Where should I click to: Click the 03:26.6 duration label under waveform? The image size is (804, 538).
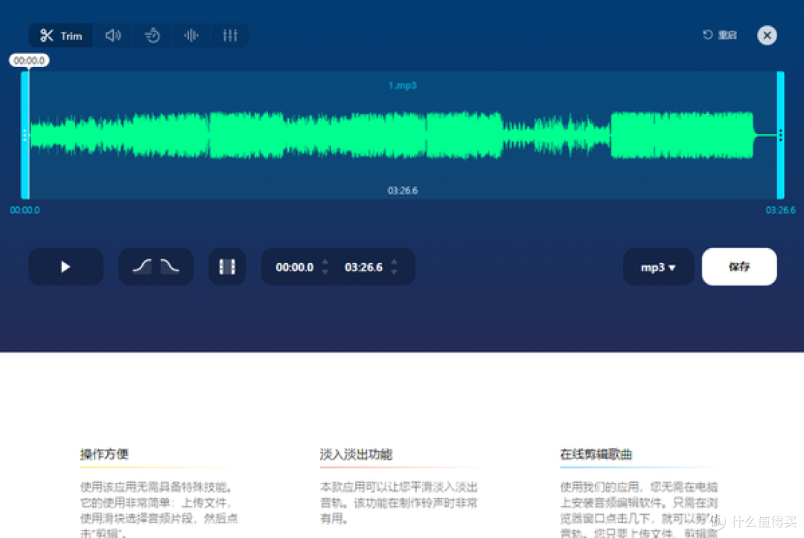coord(403,191)
